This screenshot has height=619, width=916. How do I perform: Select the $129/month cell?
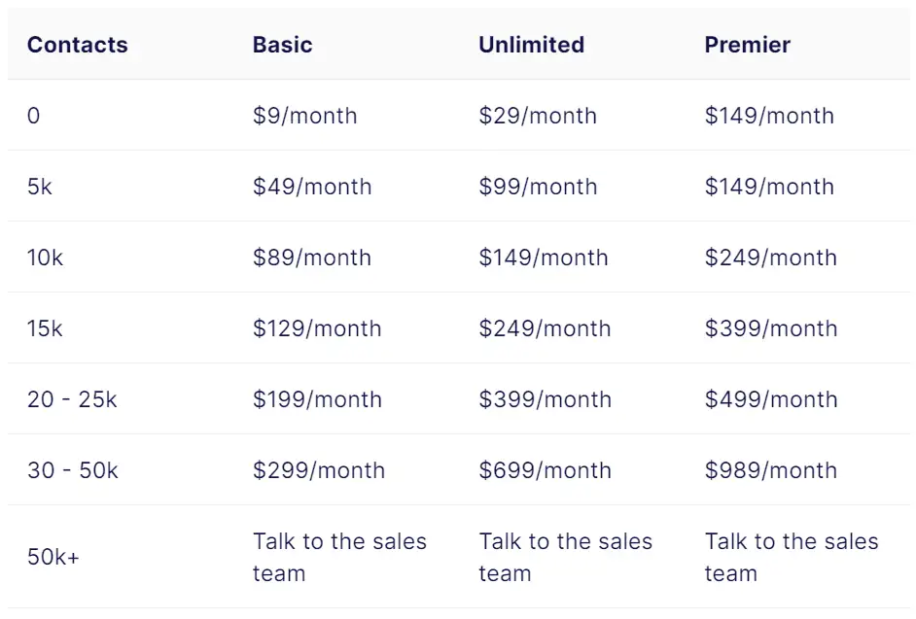317,328
